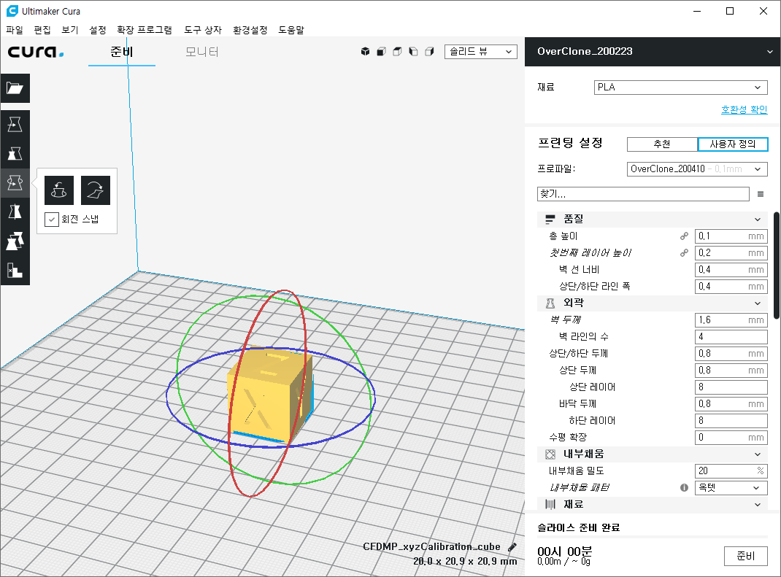Click the 층 높이 value field
Screen dimensions: 781x577
tap(731, 236)
